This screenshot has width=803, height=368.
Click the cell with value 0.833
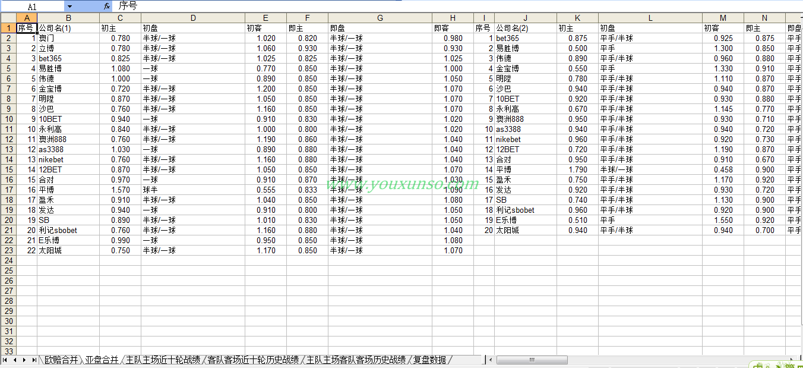pos(308,190)
